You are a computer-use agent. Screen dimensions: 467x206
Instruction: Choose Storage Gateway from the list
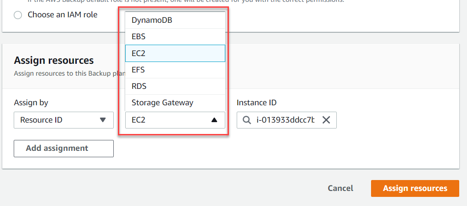coord(175,103)
